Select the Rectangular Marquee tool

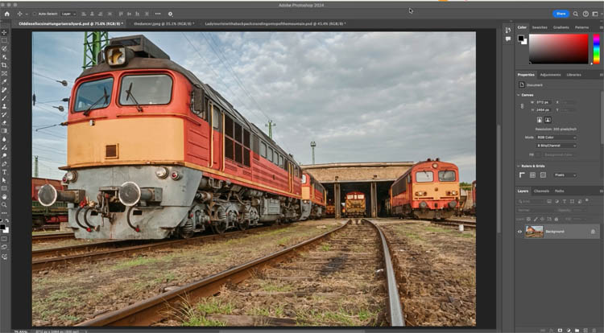tap(4, 40)
